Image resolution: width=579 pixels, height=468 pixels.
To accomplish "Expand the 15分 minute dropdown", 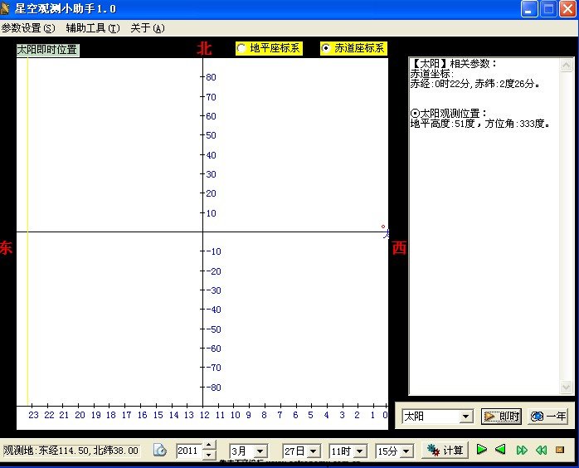I will (x=406, y=451).
